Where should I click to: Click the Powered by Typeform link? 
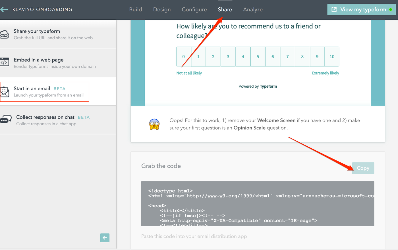(x=258, y=86)
